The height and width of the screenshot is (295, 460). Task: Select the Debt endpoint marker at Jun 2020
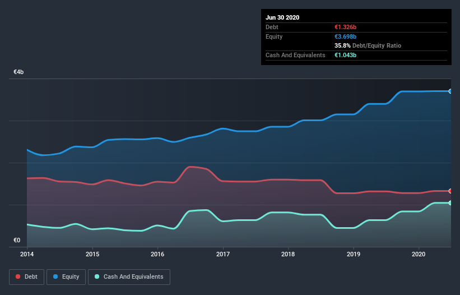click(x=450, y=191)
